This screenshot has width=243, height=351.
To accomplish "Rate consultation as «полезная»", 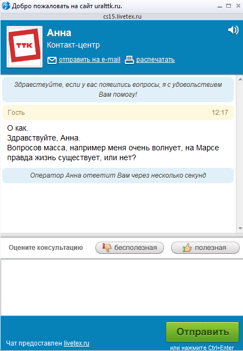I will pos(205,248).
